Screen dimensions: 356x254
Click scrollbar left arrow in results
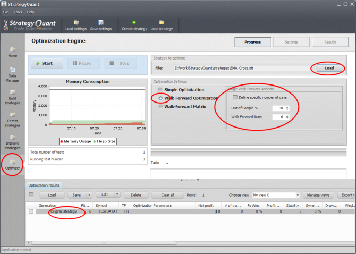[x=28, y=243]
